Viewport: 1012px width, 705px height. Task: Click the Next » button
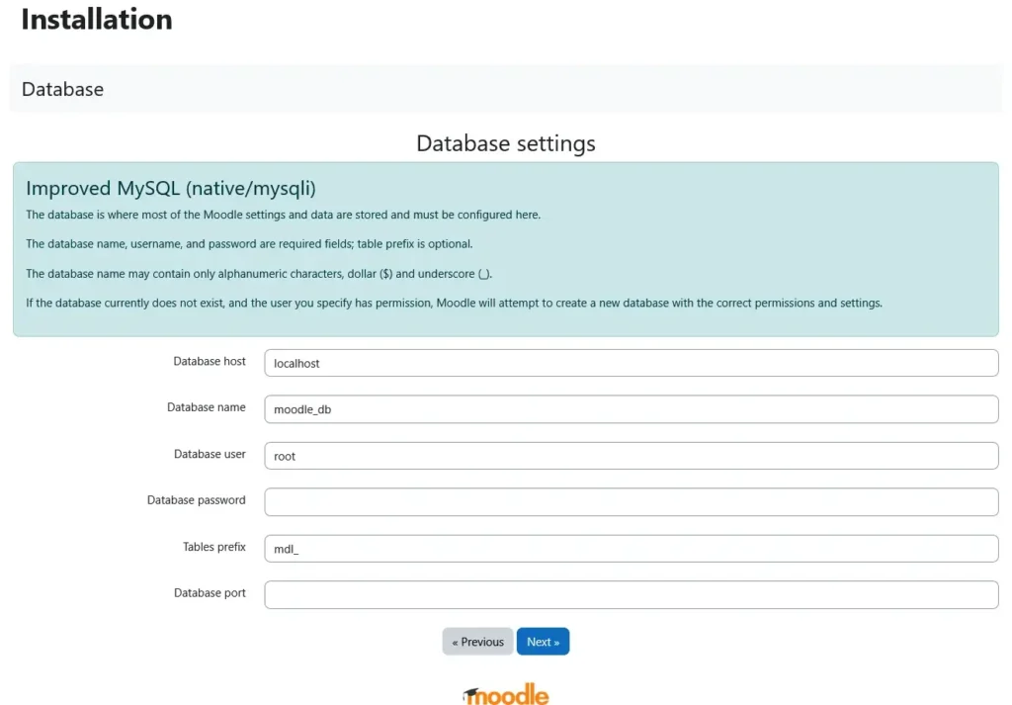click(x=543, y=641)
